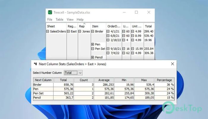Open the Table menu

59,20
